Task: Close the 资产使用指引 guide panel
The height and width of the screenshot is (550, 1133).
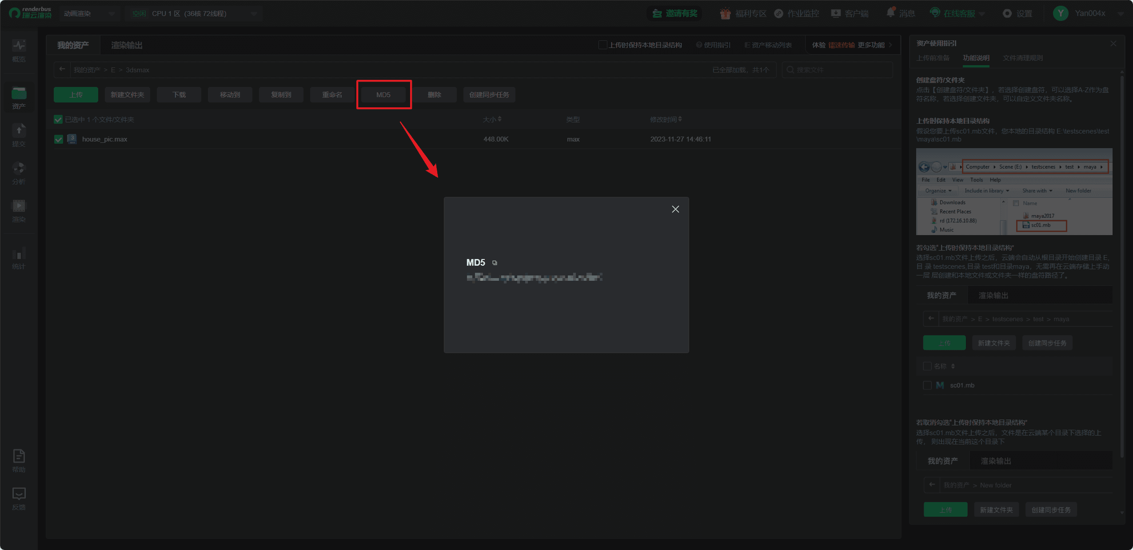Action: pos(1113,43)
